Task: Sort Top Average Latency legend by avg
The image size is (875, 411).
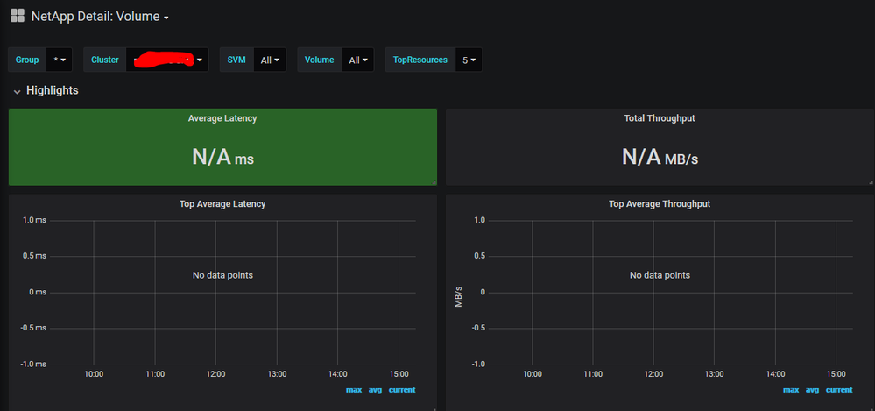Action: [375, 390]
